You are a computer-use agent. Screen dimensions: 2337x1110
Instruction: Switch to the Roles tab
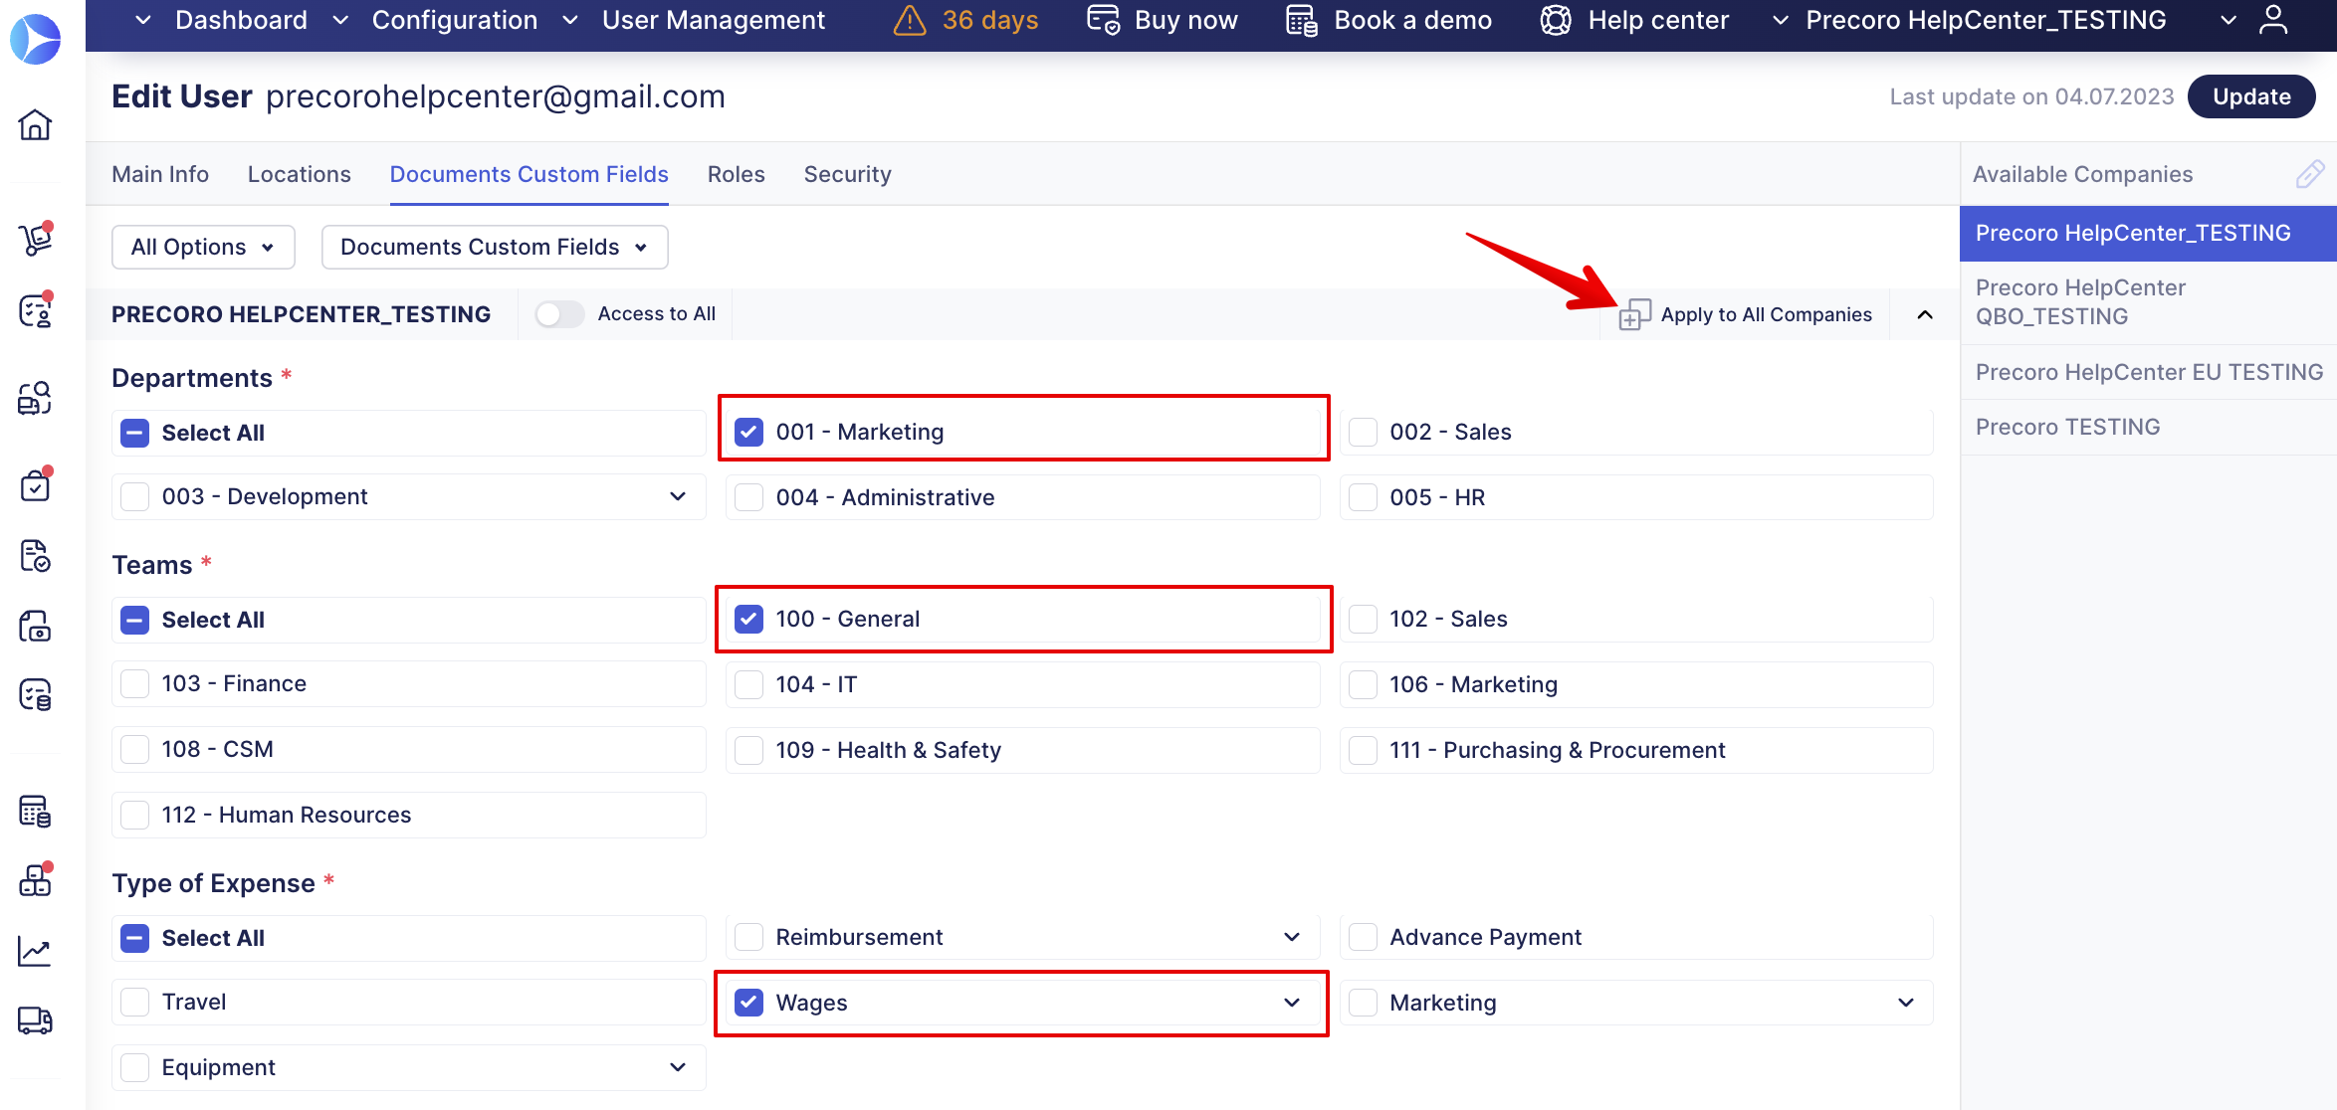(x=737, y=174)
